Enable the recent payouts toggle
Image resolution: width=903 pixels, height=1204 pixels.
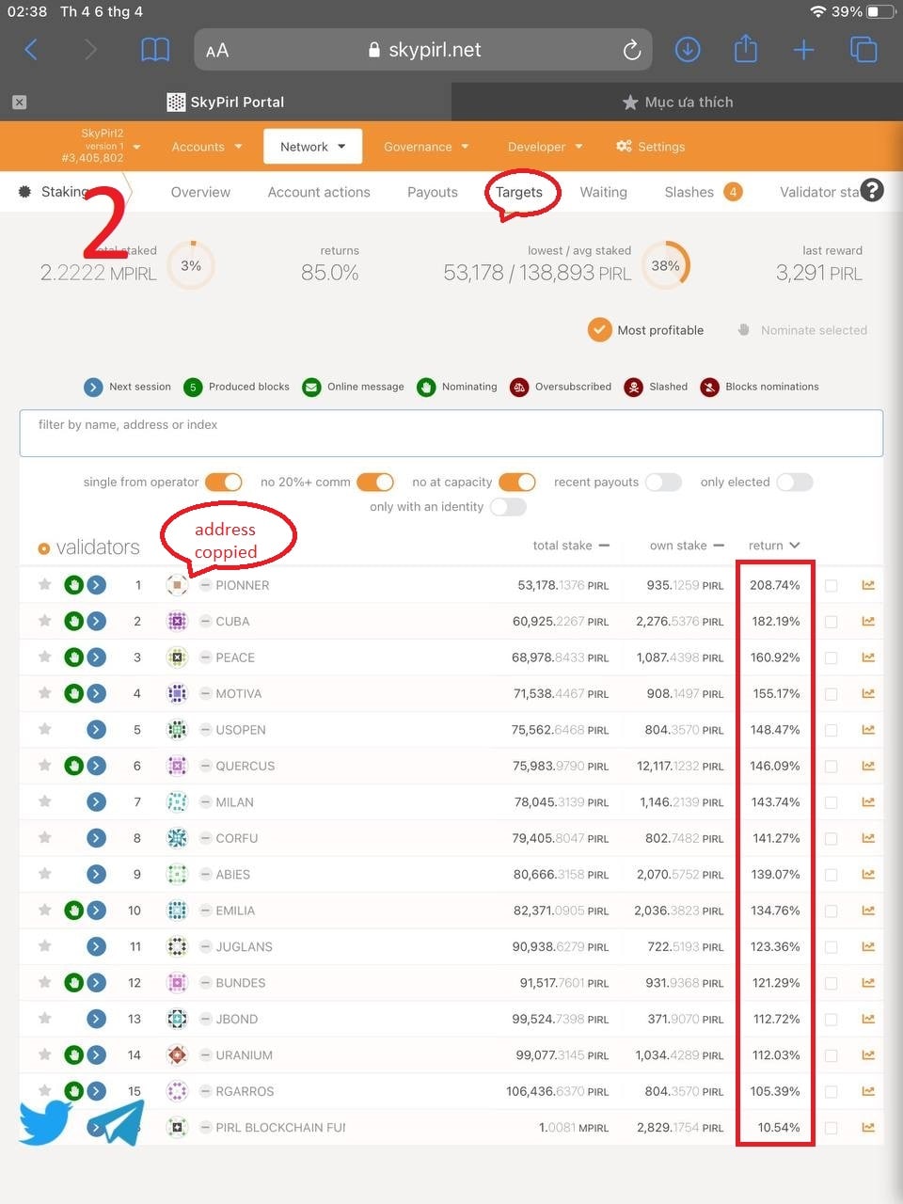(663, 483)
